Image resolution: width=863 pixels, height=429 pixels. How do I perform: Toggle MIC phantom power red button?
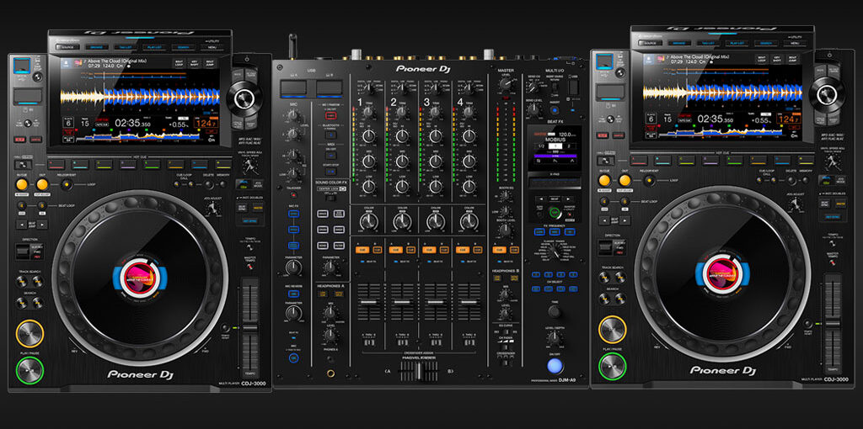(330, 116)
